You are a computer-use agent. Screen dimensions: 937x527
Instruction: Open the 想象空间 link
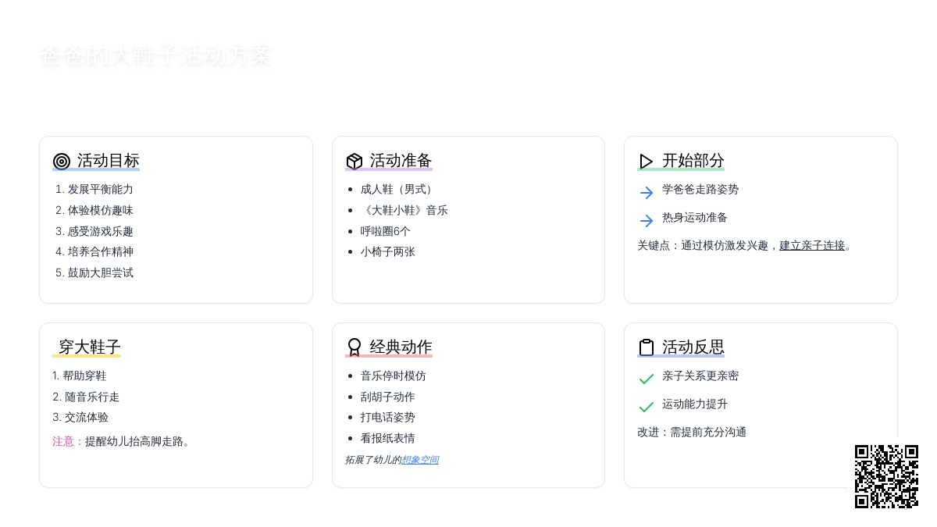420,460
